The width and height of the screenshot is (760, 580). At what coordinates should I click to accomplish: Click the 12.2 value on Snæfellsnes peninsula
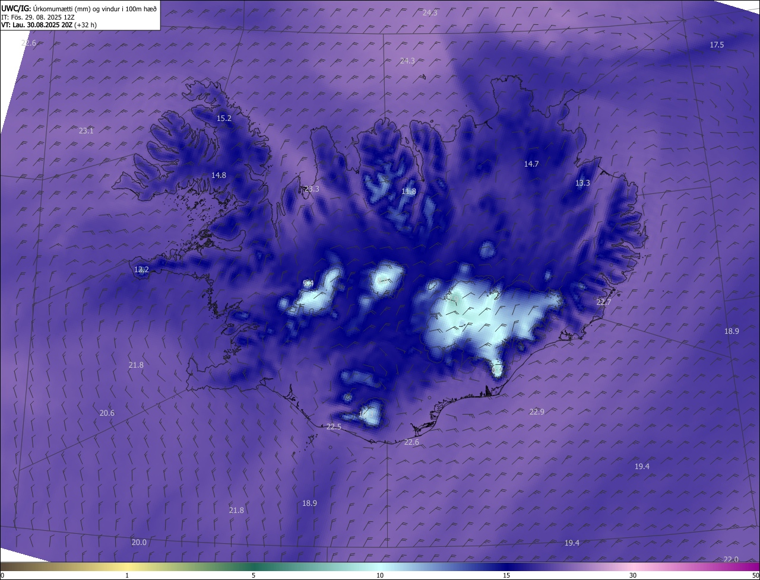pos(141,270)
